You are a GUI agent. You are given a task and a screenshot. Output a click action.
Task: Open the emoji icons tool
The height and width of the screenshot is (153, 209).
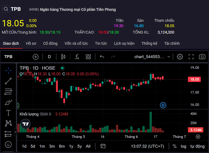pyautogui.click(x=8, y=145)
